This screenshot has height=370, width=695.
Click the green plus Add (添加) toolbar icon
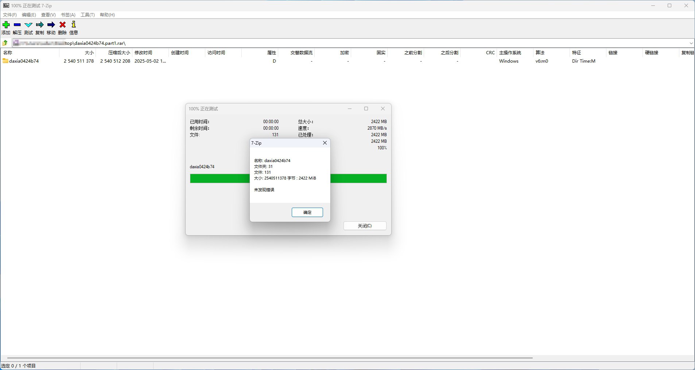pos(6,25)
